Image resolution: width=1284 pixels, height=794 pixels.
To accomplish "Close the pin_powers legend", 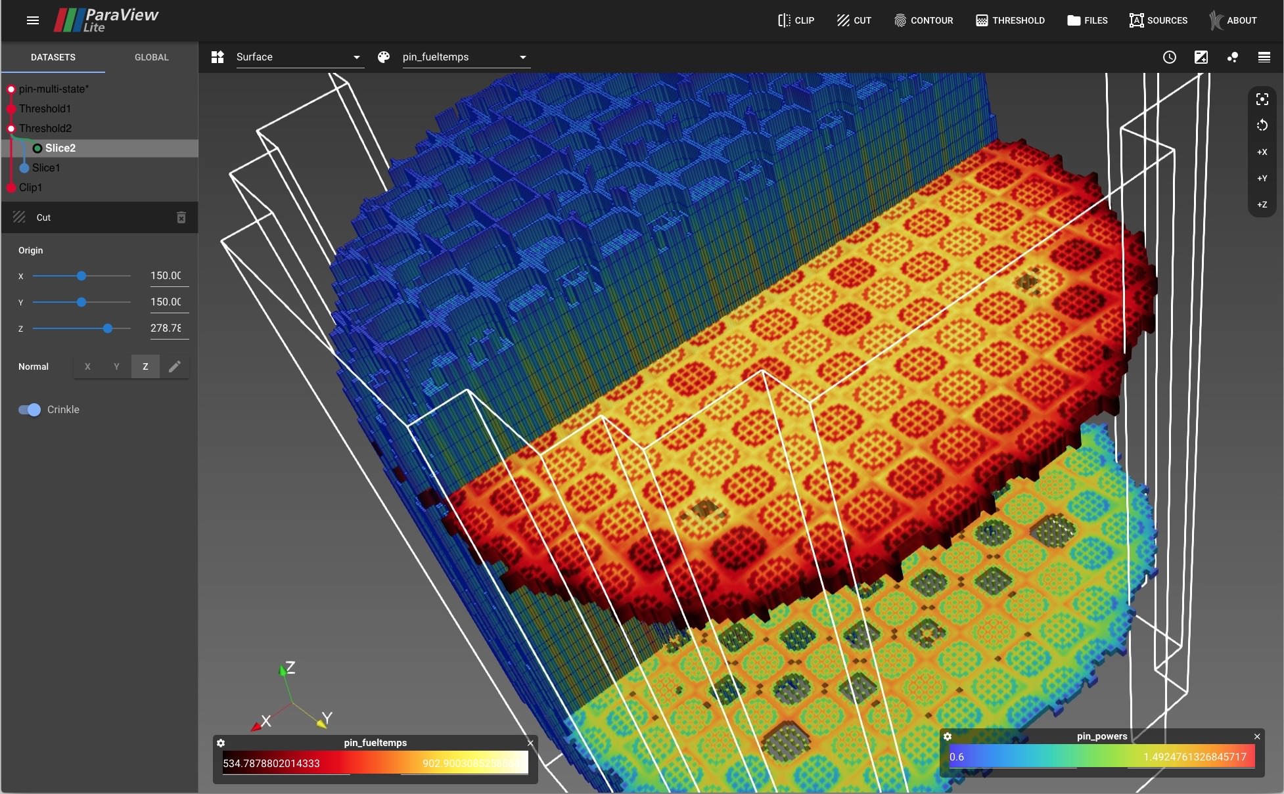I will 1257,737.
